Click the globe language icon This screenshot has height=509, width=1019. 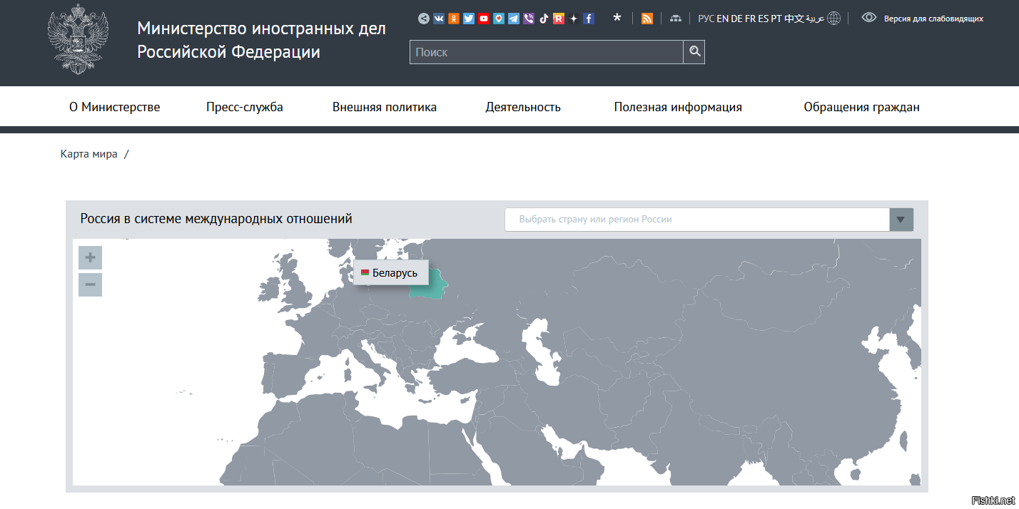click(x=833, y=19)
